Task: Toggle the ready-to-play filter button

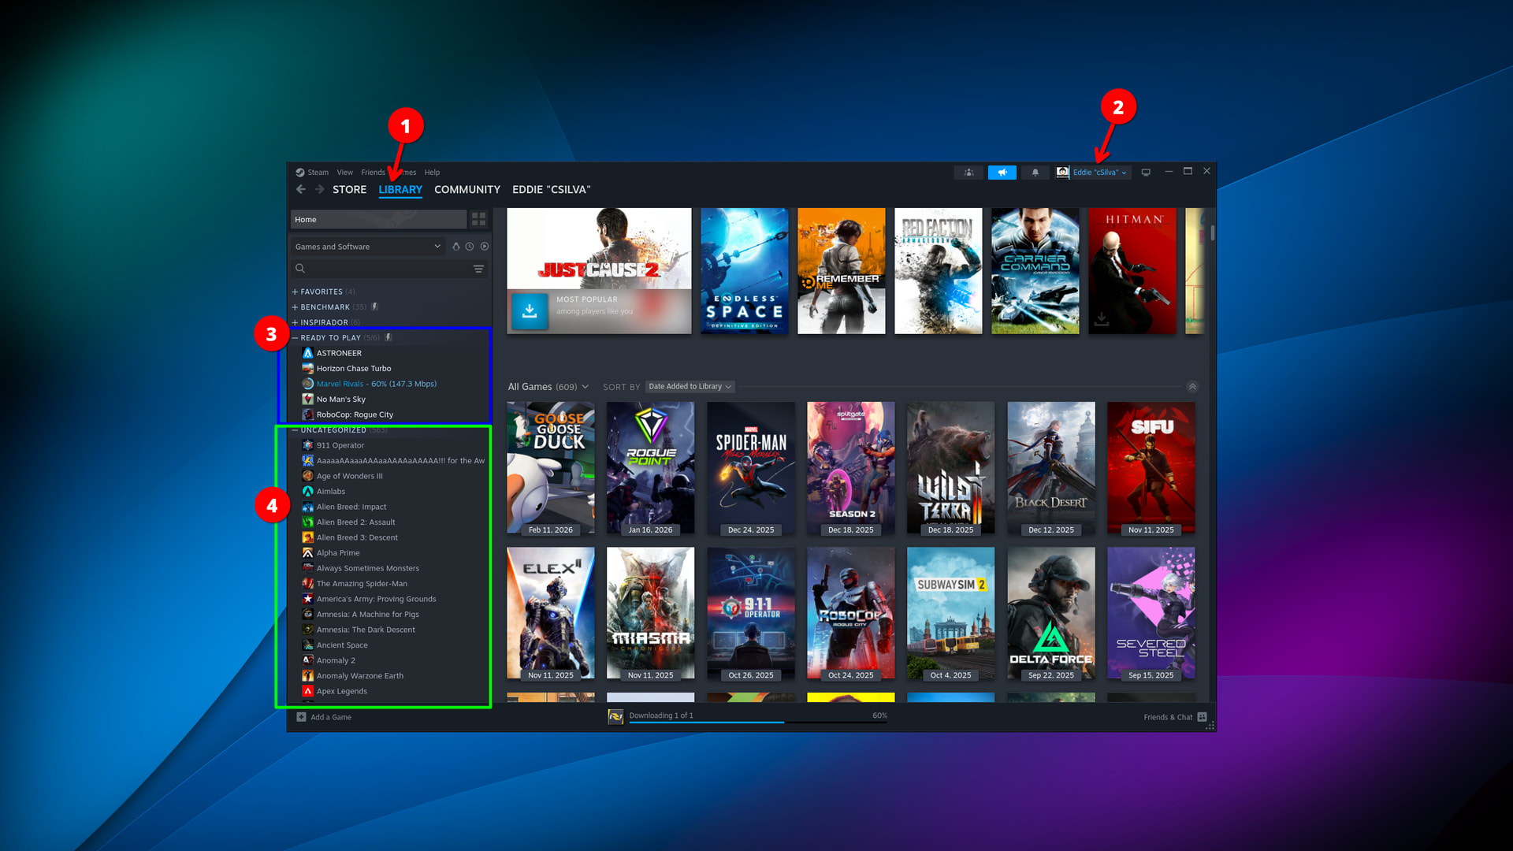Action: click(x=485, y=247)
